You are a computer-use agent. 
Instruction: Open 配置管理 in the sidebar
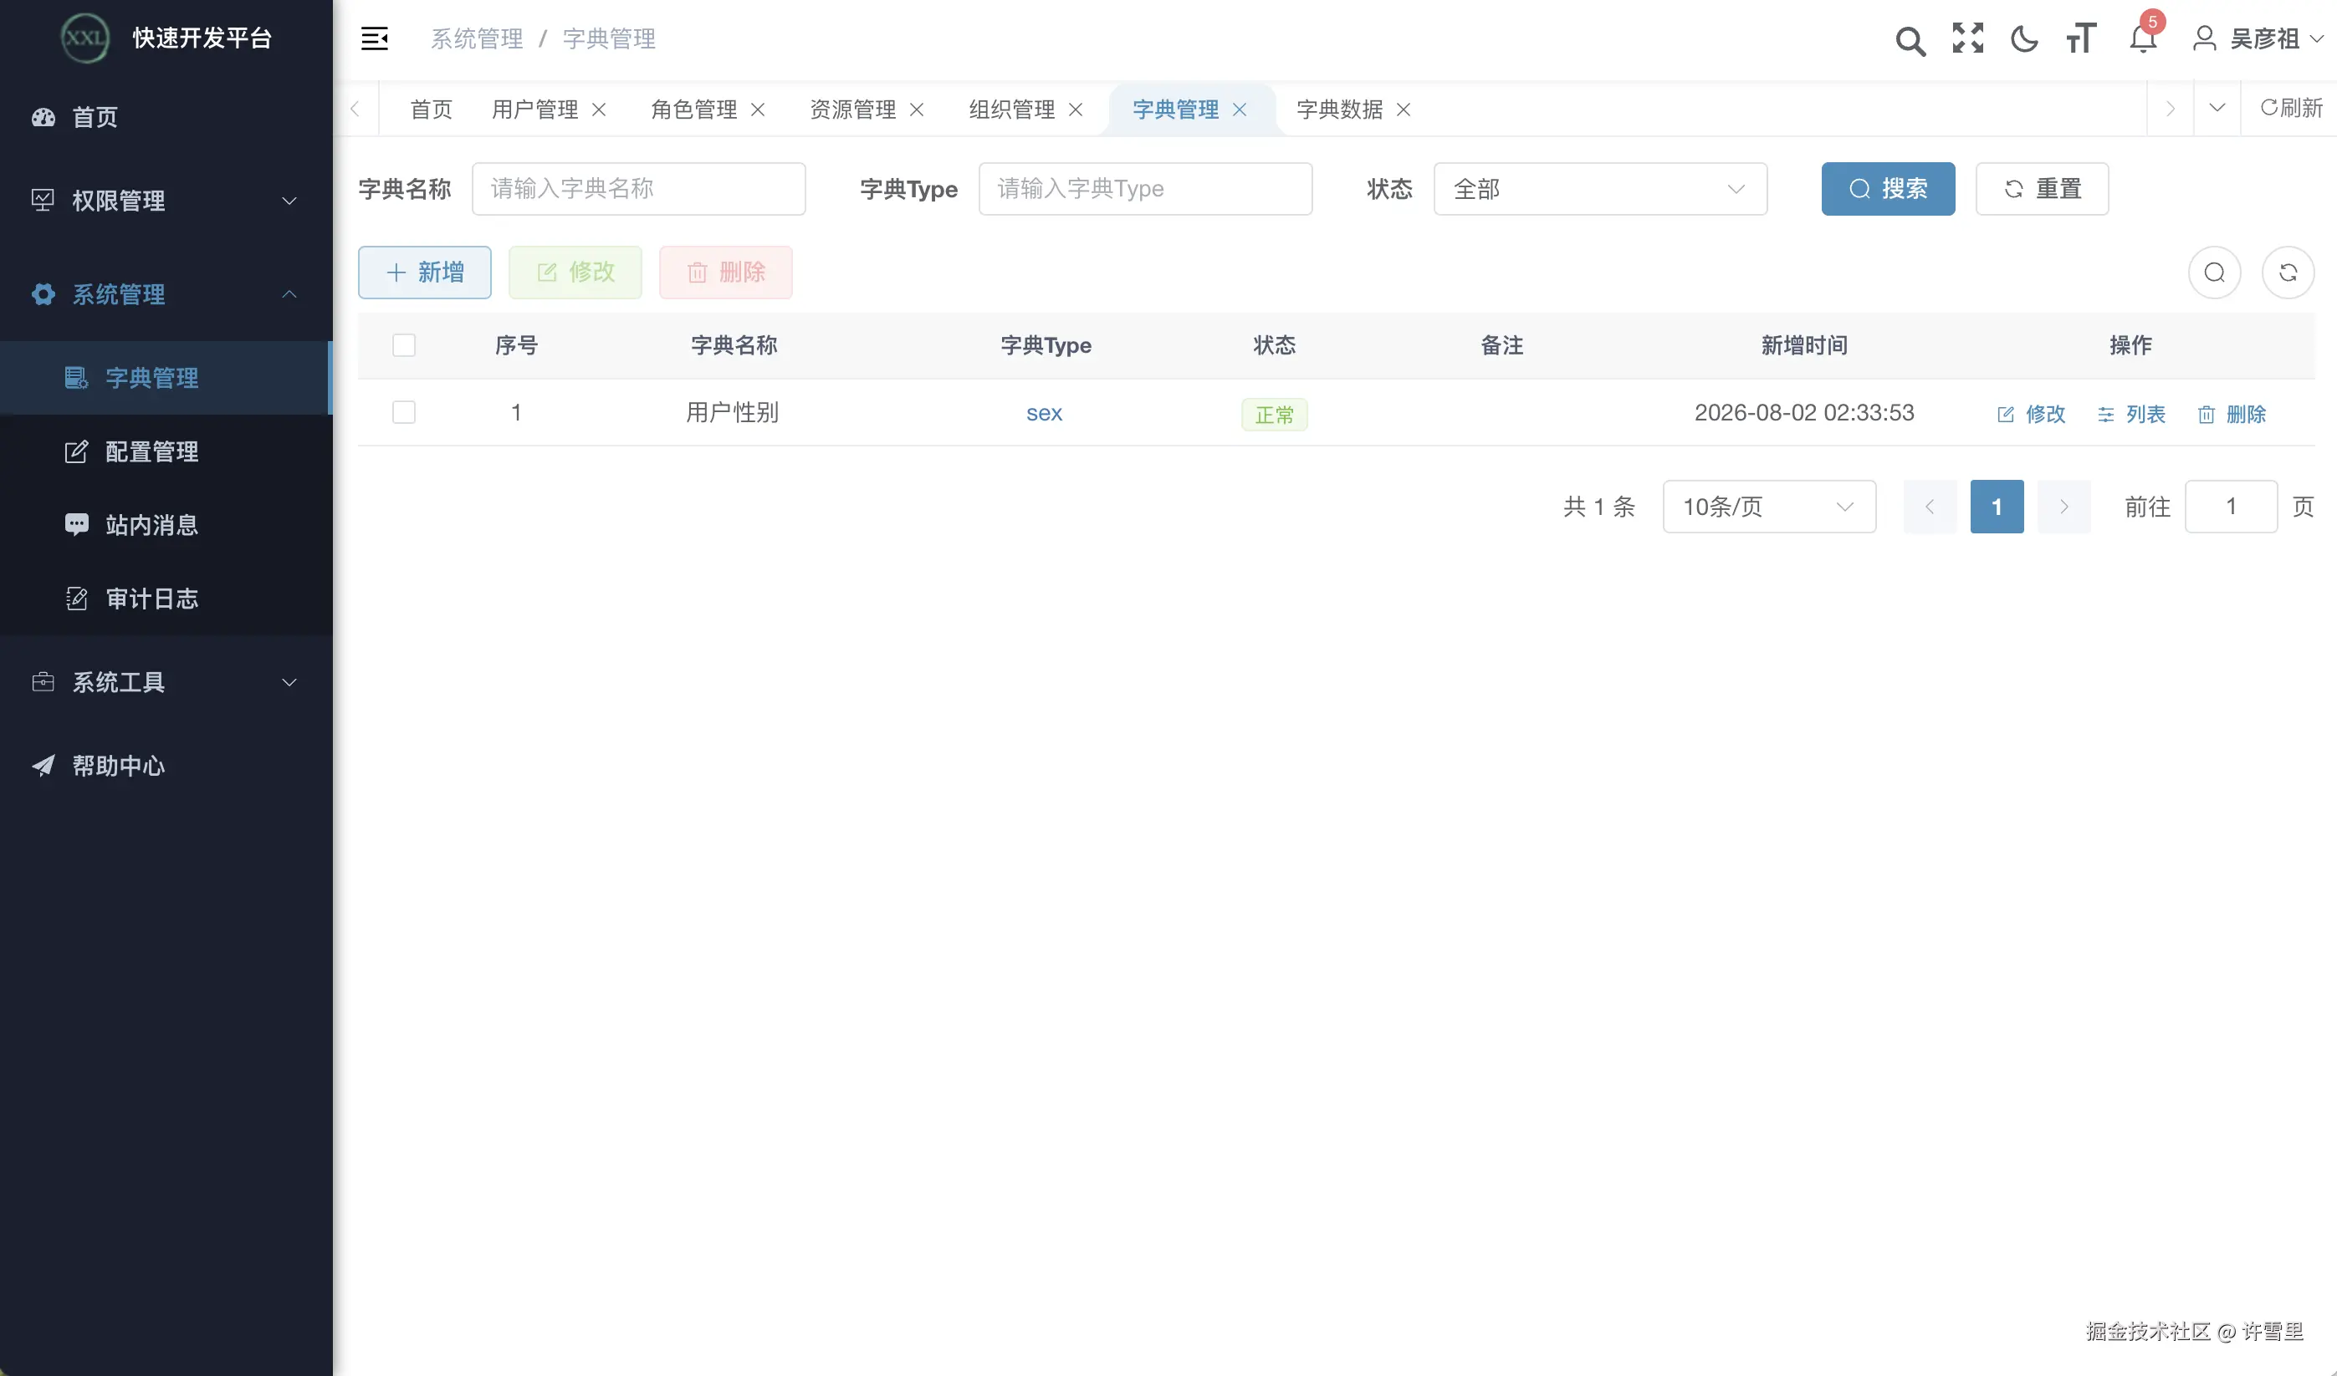click(x=166, y=451)
